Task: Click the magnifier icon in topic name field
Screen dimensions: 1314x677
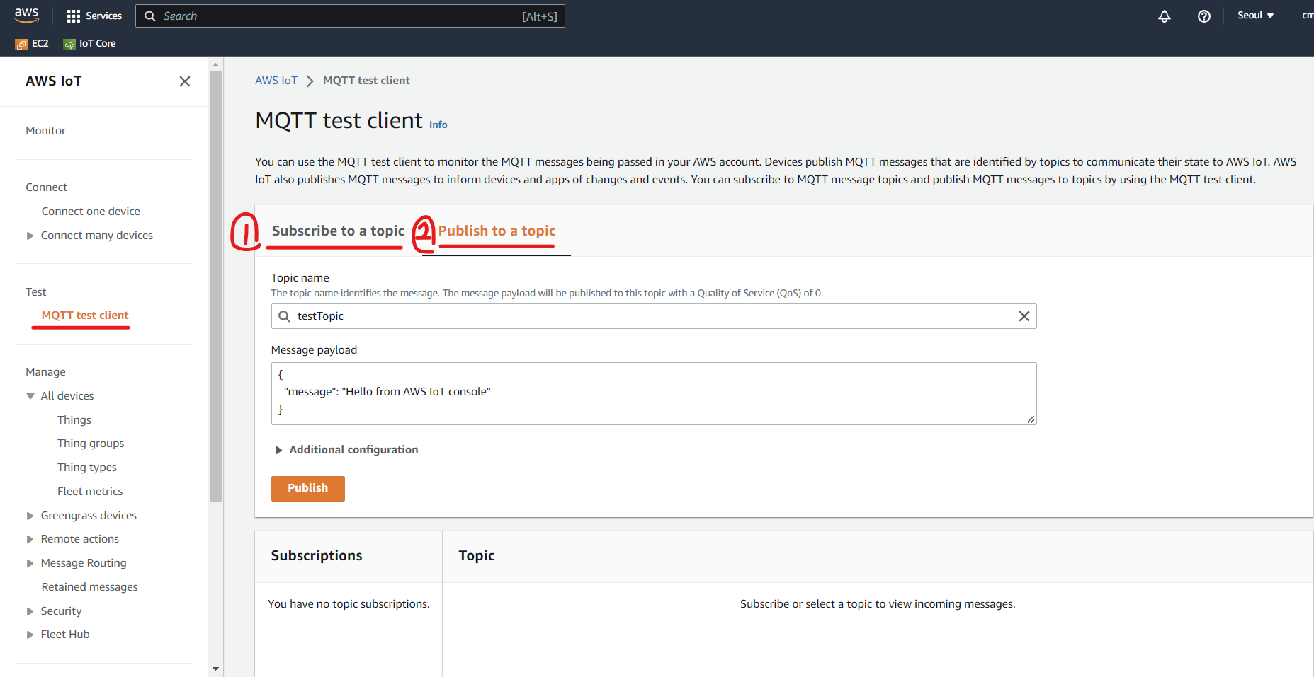Action: pos(284,316)
